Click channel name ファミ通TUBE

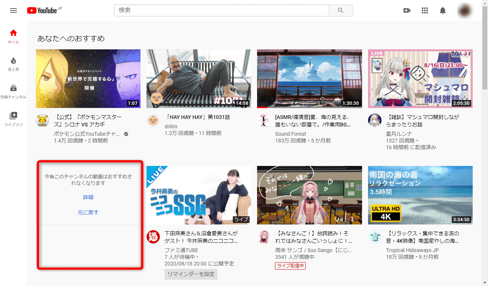[181, 250]
